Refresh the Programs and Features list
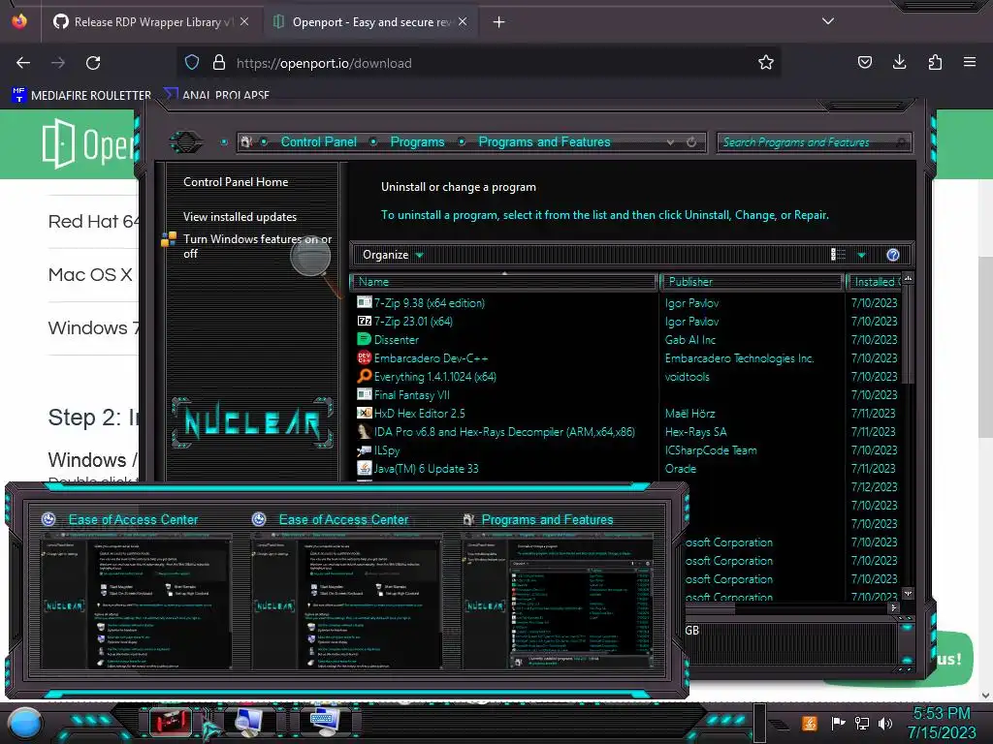 click(691, 142)
